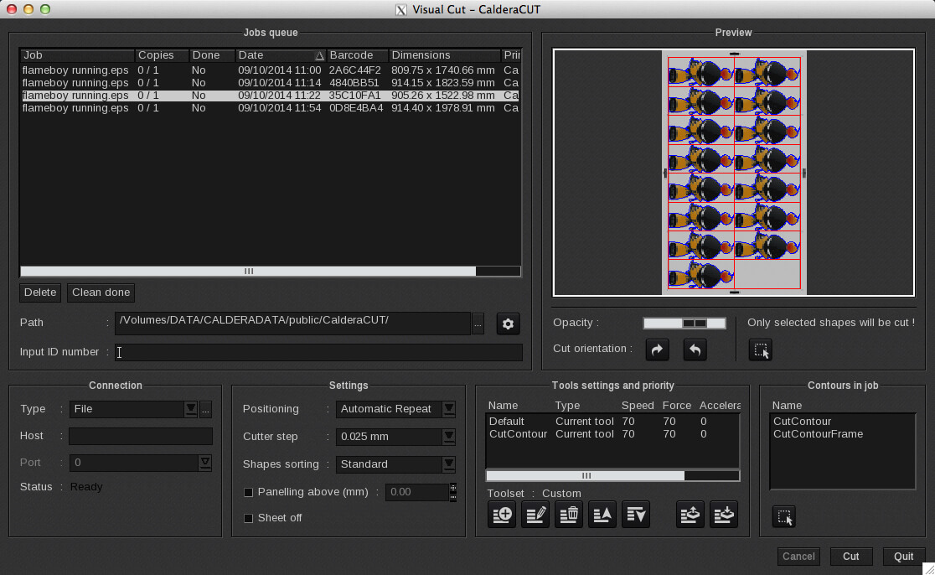The width and height of the screenshot is (935, 575).
Task: Click the import toolset icon
Action: 724,514
